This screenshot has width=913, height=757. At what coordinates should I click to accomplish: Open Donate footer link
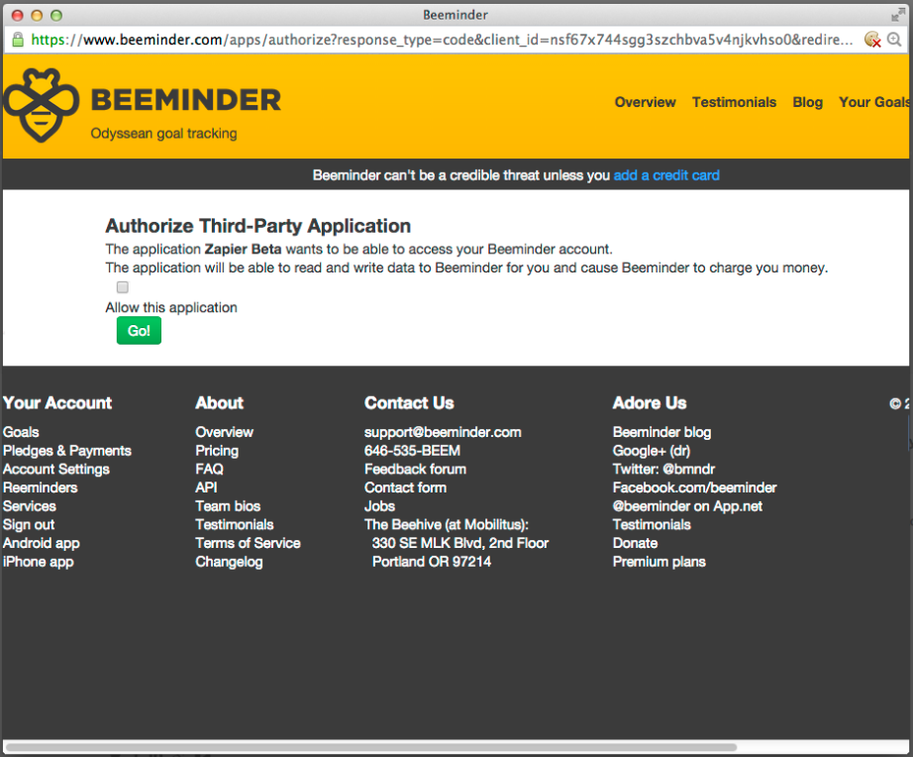point(635,543)
